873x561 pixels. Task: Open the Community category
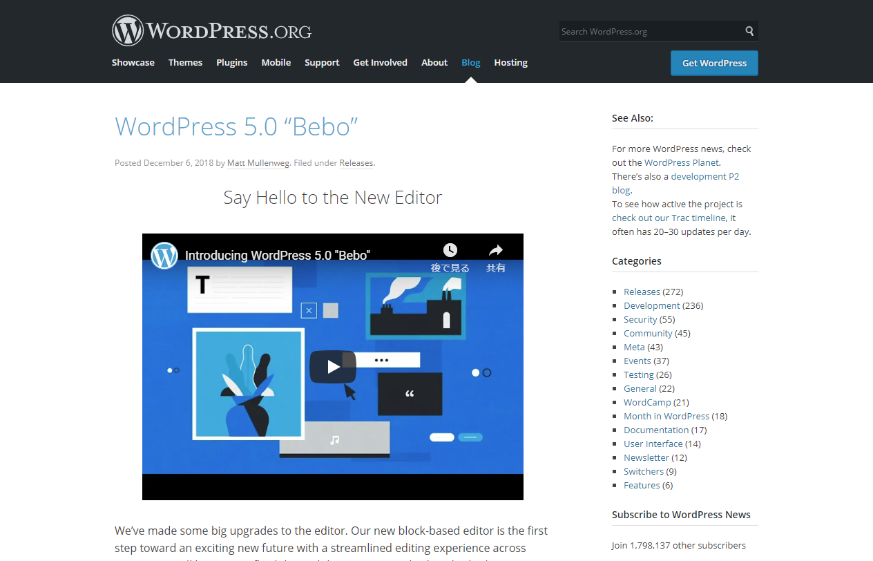coord(648,333)
